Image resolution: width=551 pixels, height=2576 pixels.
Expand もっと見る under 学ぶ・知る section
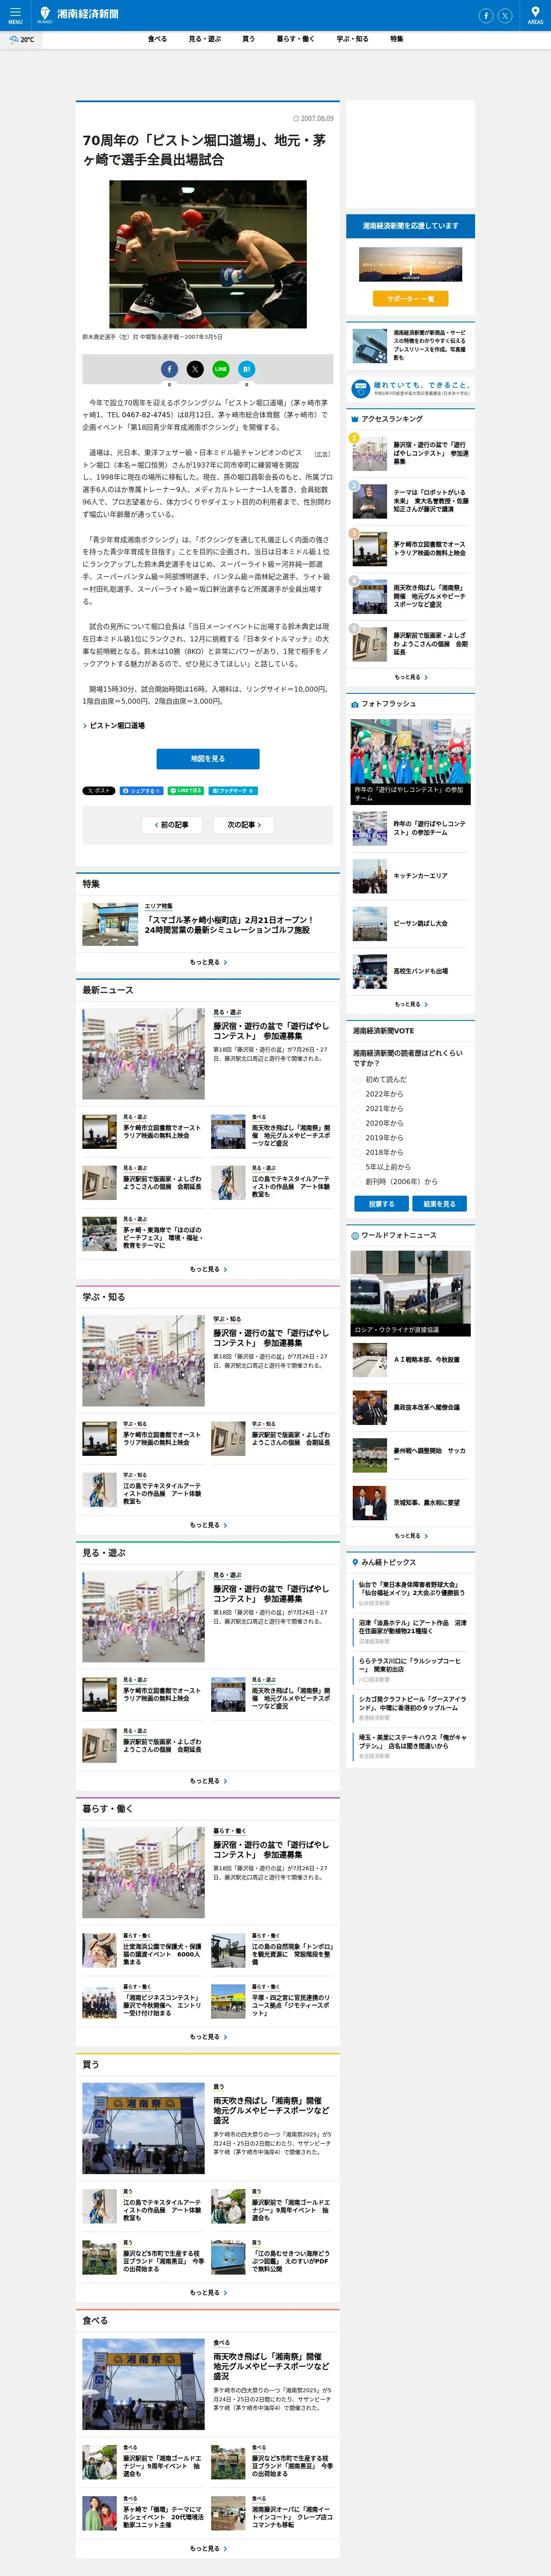click(208, 1525)
